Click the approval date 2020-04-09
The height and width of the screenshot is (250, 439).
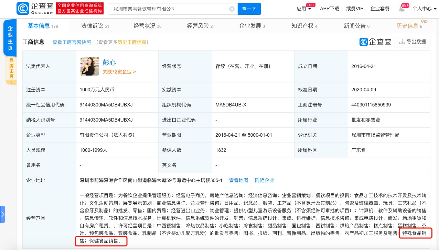(364, 90)
